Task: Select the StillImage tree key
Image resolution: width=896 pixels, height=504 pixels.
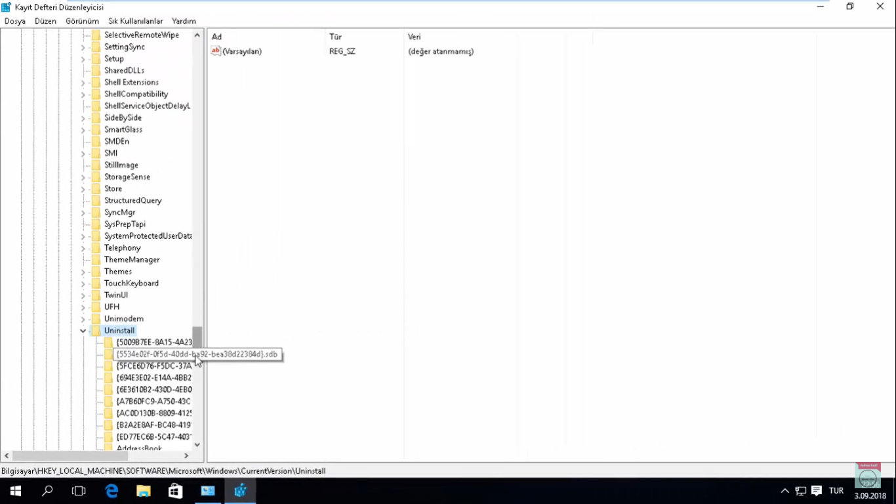Action: 121,165
